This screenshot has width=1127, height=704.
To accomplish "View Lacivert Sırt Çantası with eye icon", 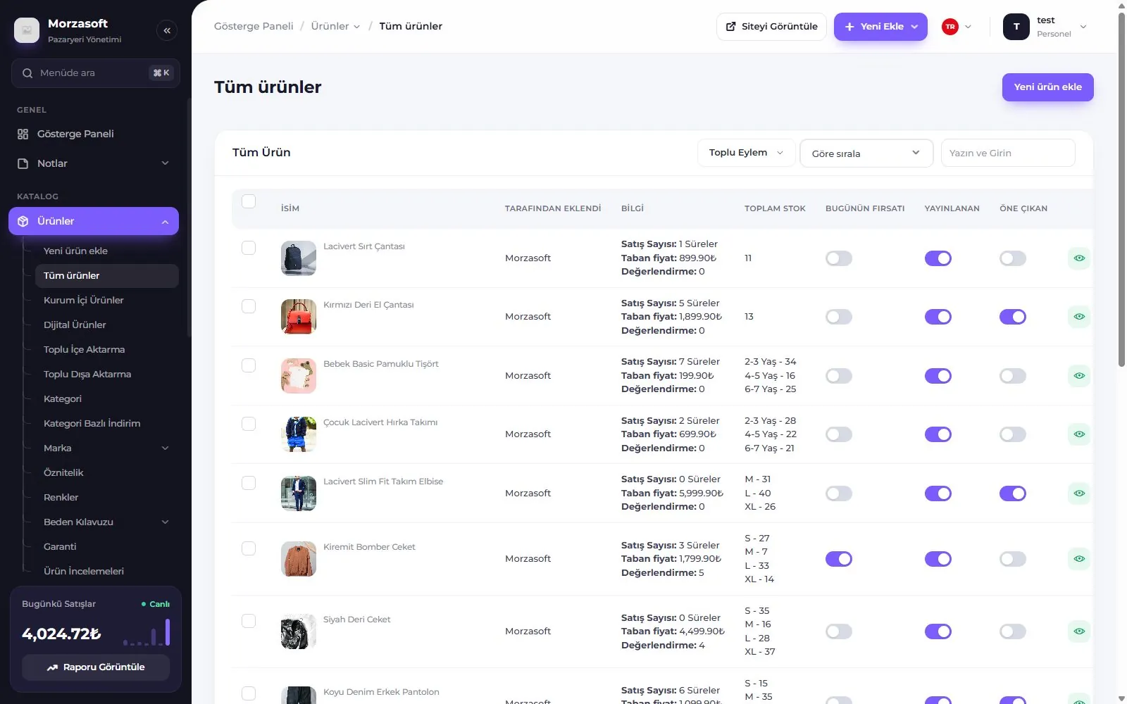I will pos(1079,258).
